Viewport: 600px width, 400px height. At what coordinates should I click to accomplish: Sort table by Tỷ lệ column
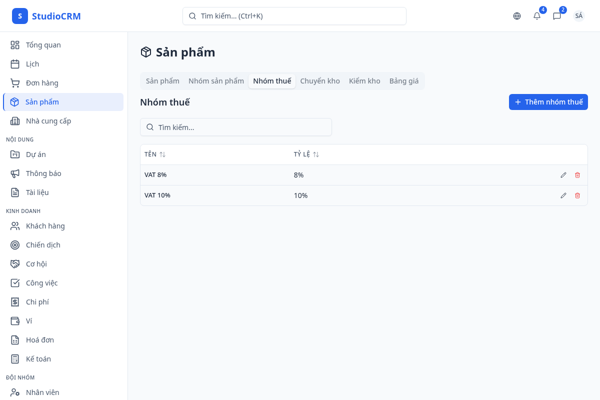coord(316,154)
